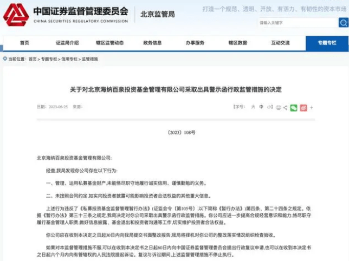This screenshot has height=261, width=349.
Task: Click the share icon in article toolbar
Action: click(x=285, y=108)
